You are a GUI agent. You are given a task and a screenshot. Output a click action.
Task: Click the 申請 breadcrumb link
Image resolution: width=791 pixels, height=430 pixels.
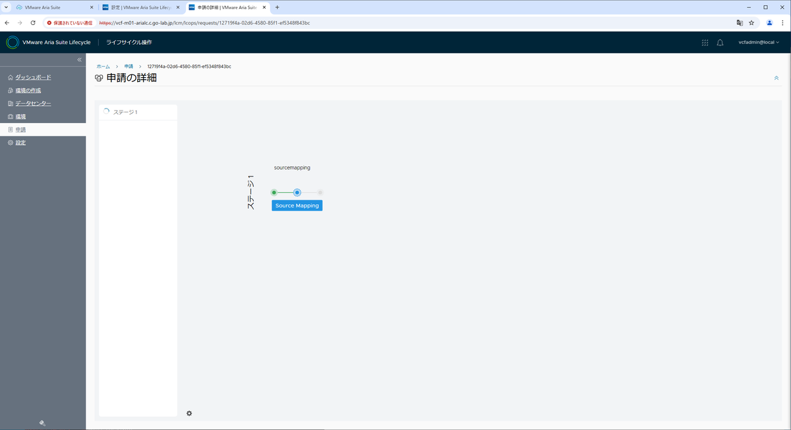(129, 67)
